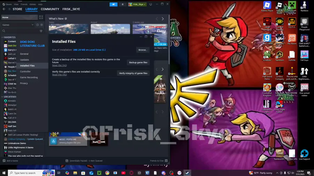The image size is (314, 176).
Task: Click the library Home button
Action: click(20, 17)
